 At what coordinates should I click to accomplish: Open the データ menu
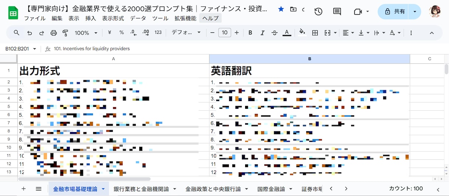(x=138, y=18)
